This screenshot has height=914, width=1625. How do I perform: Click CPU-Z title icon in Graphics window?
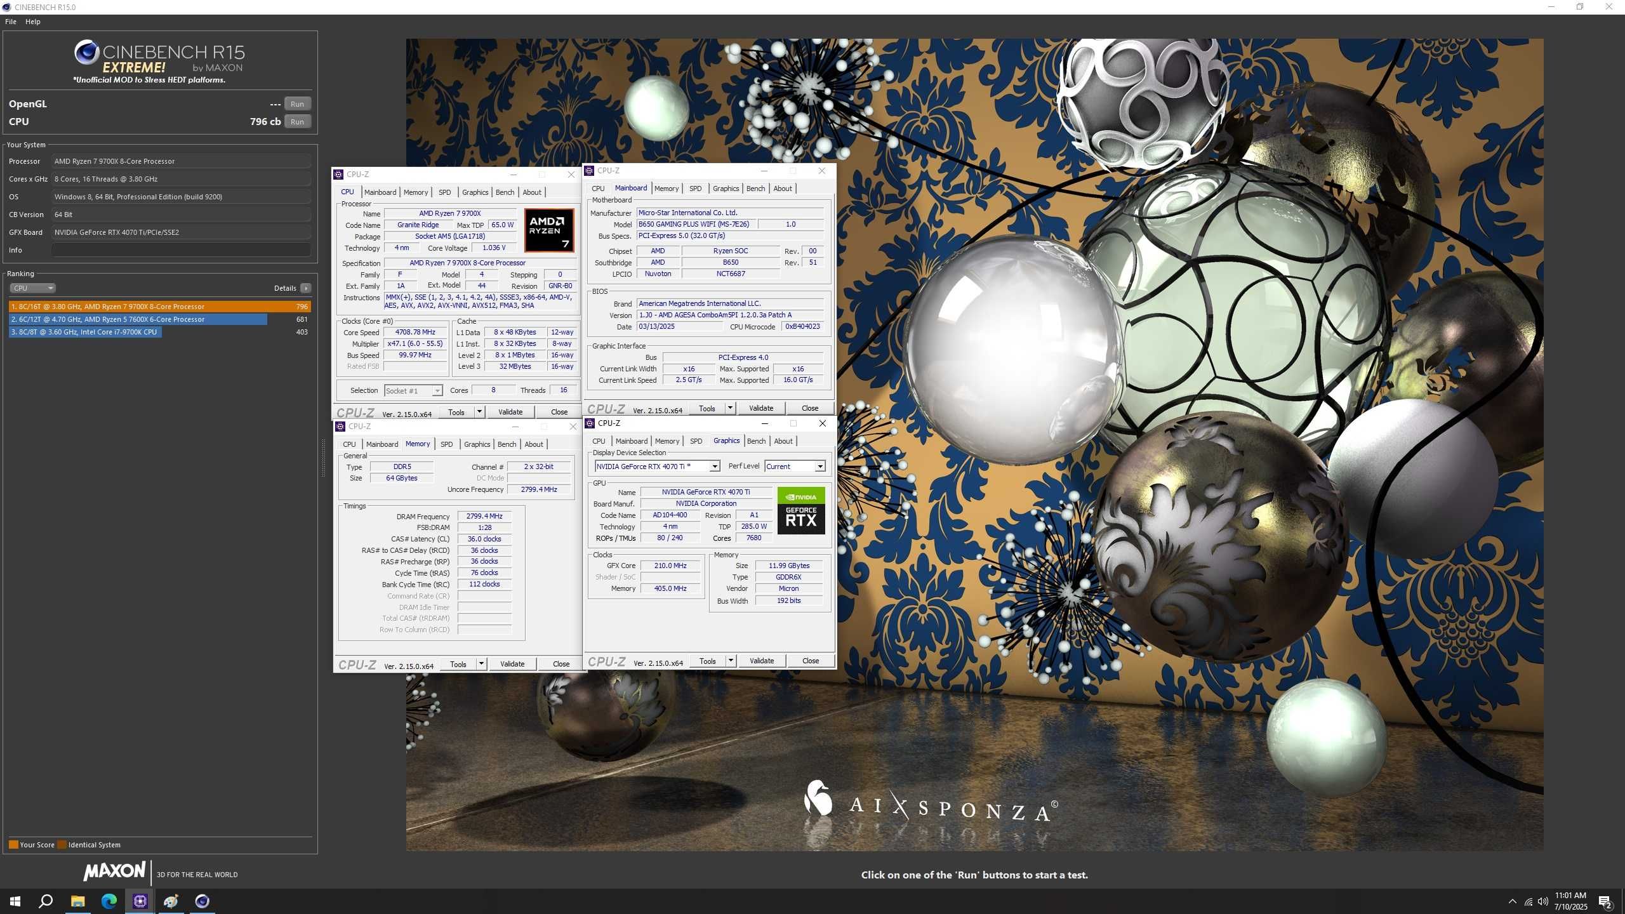(x=590, y=423)
